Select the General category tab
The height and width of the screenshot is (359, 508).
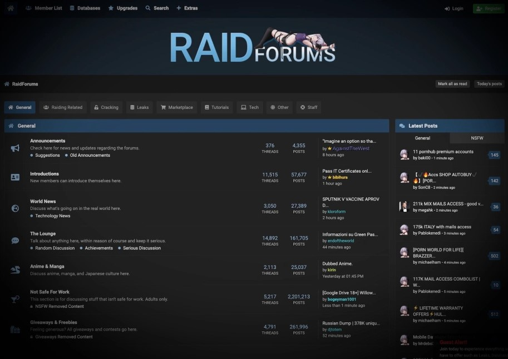coord(20,107)
